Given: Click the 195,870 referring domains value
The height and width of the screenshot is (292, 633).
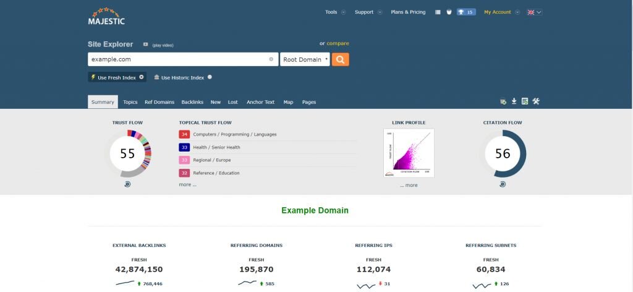Looking at the screenshot, I should point(257,269).
